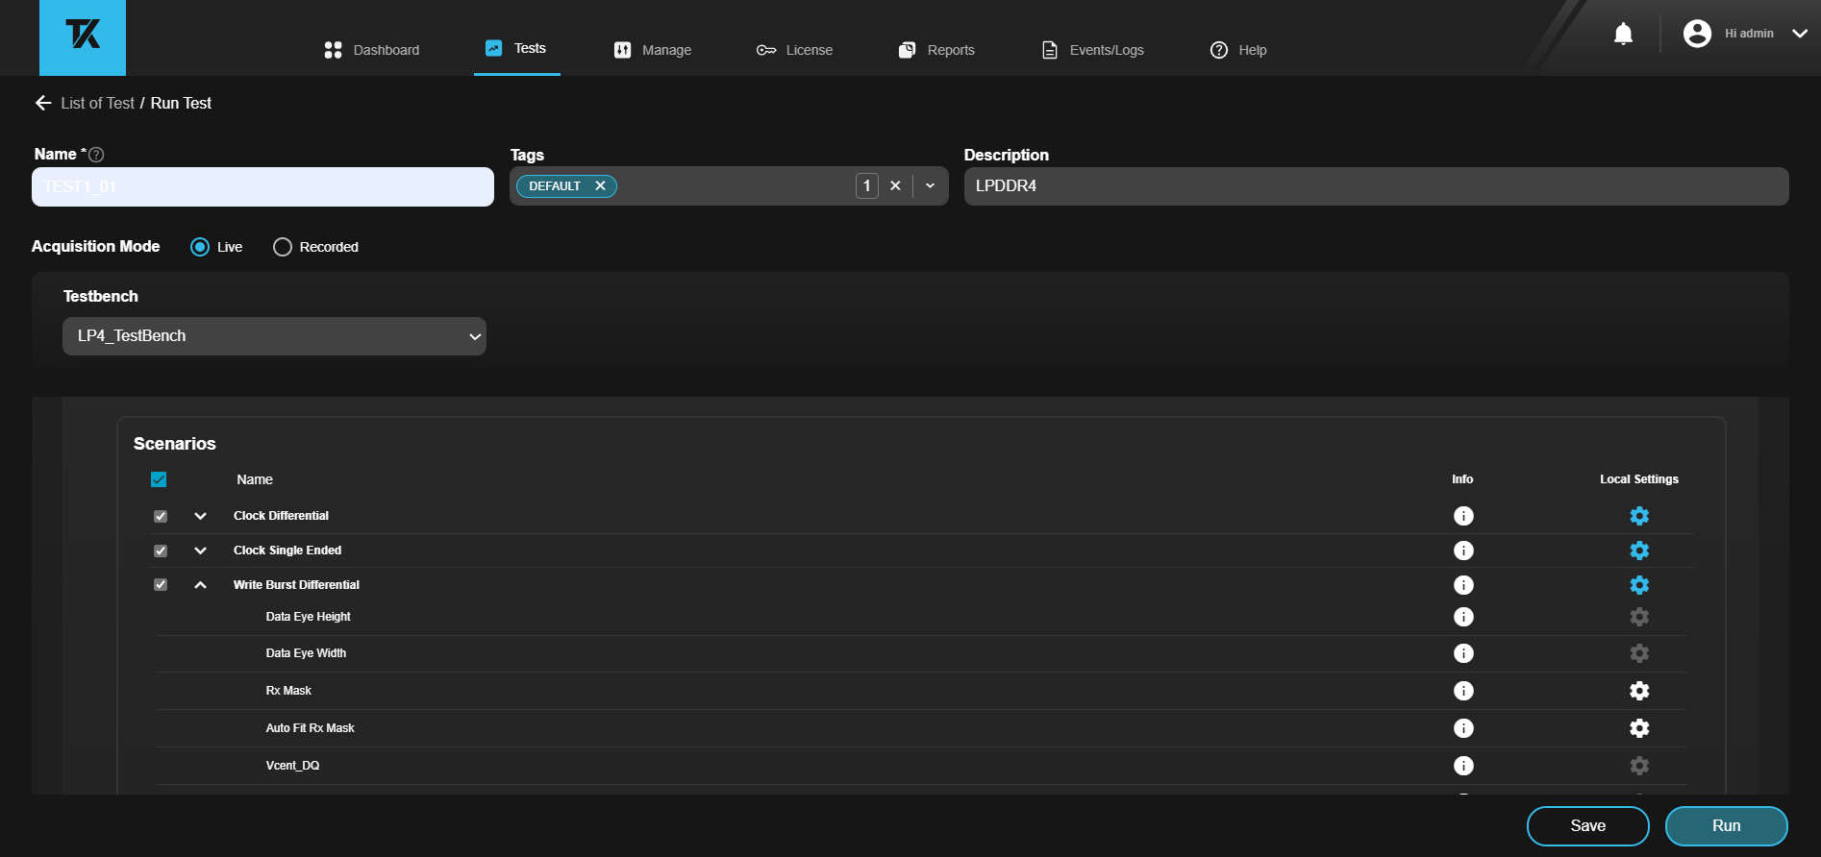Go to the Reports tab
The image size is (1821, 857).
pyautogui.click(x=936, y=50)
